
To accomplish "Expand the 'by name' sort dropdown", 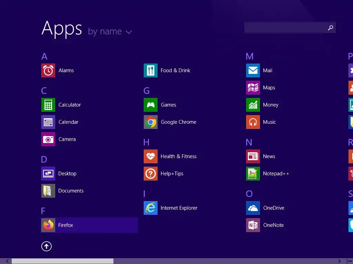I will click(110, 32).
